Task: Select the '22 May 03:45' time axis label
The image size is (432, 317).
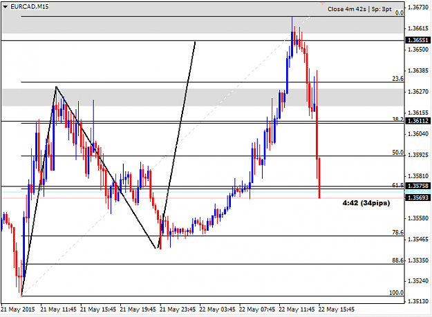Action: [x=217, y=309]
